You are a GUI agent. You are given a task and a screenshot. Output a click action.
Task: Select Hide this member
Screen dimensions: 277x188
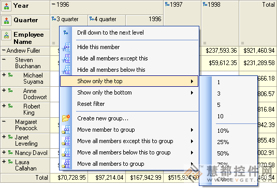pos(129,47)
